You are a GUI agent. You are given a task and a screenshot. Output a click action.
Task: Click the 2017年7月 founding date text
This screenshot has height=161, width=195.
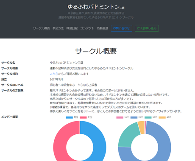click(56, 79)
